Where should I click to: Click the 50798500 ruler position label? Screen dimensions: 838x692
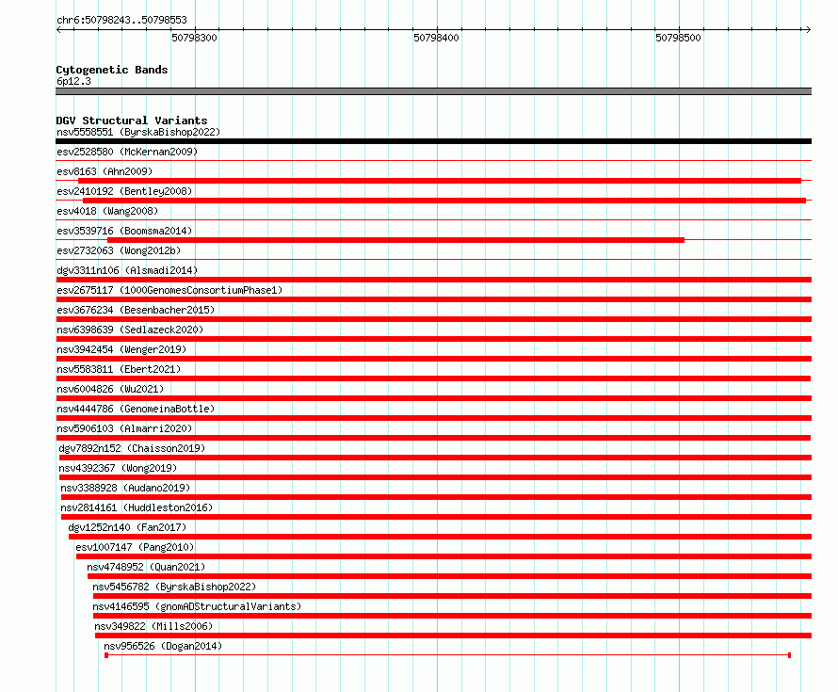click(678, 38)
